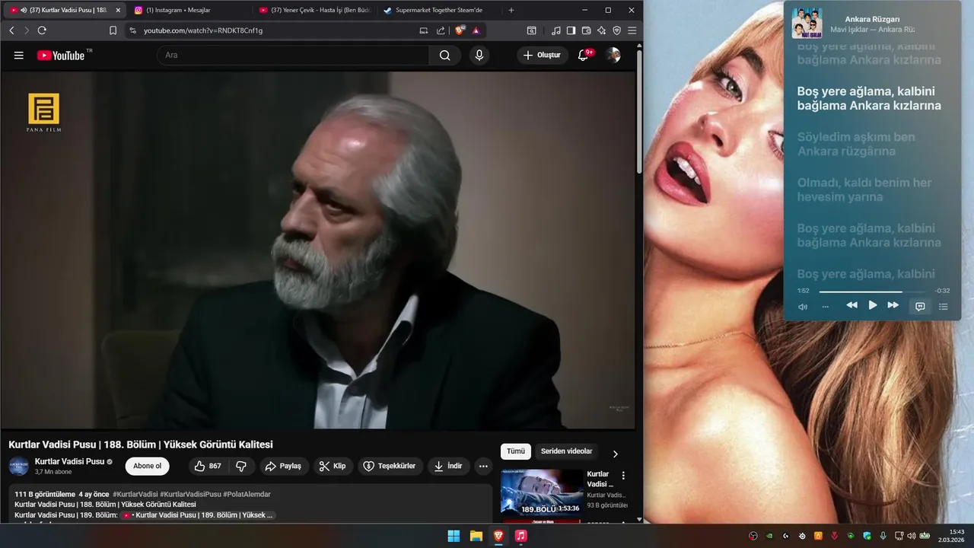
Task: Open the YouTube hamburger guide menu
Action: pos(19,55)
